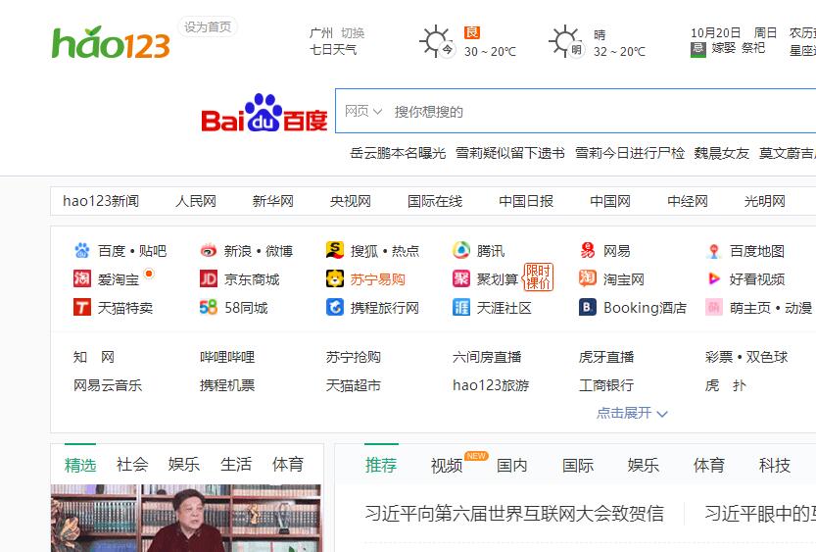Switch city with 切换 link
Viewport: 816px width, 552px height.
pos(353,33)
